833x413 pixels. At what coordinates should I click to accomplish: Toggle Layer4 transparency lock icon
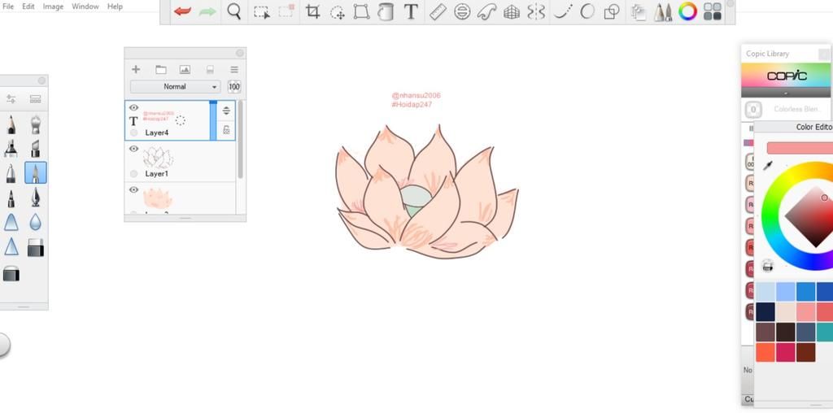pyautogui.click(x=226, y=129)
